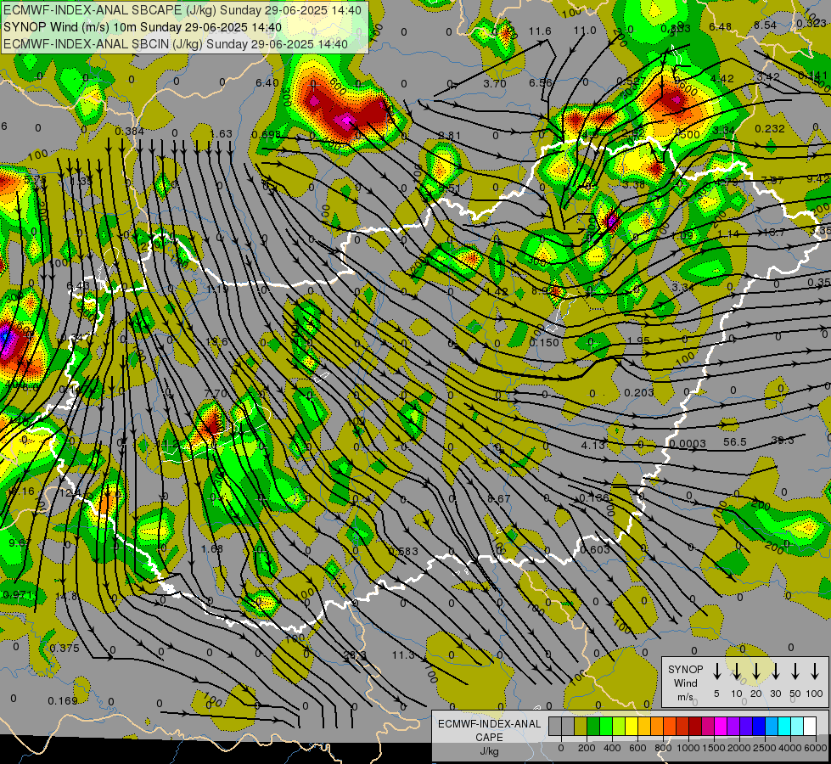This screenshot has height=764, width=831.
Task: Select the dark red CAPE swatch at 1000
Action: point(695,727)
